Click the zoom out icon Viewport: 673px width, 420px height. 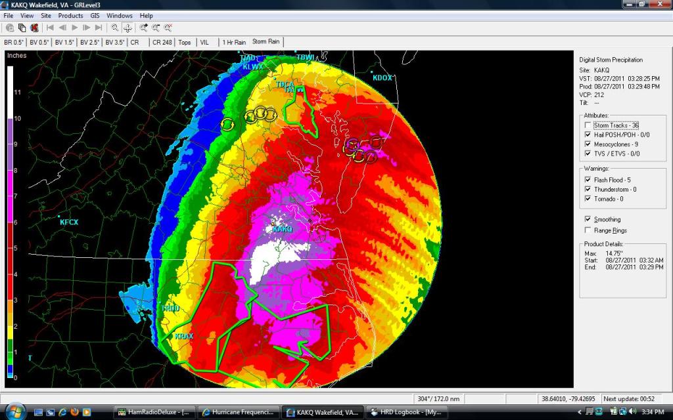pyautogui.click(x=156, y=28)
